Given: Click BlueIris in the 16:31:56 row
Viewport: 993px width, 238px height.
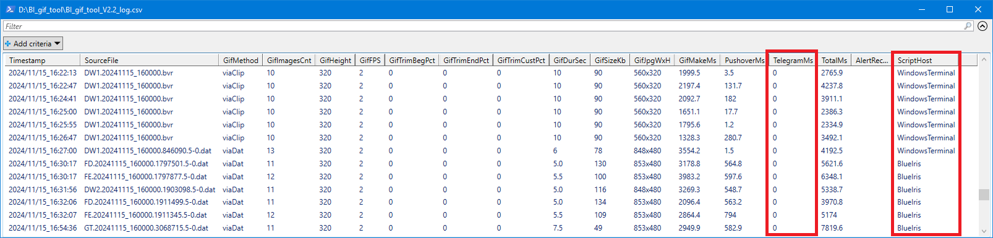Looking at the screenshot, I should click(x=909, y=189).
